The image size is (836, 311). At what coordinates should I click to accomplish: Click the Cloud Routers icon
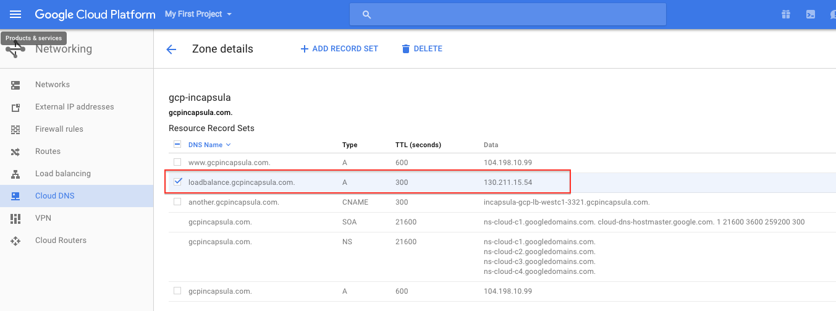coord(15,241)
